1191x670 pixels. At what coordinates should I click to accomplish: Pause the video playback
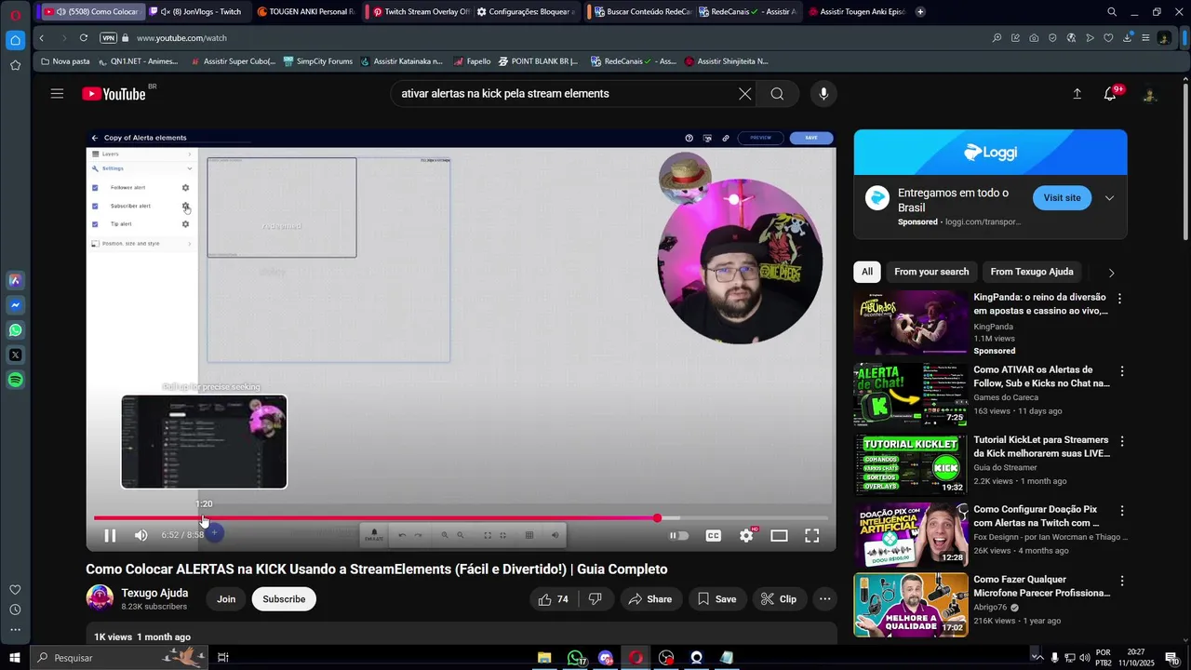click(110, 535)
